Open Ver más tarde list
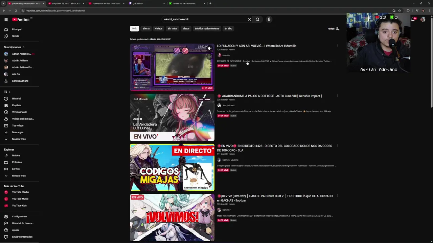This screenshot has width=433, height=243. [x=19, y=112]
